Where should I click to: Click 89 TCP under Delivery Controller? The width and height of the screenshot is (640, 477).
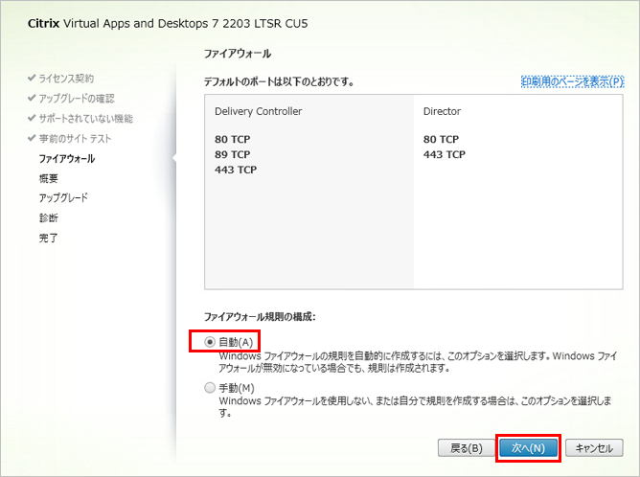(233, 154)
